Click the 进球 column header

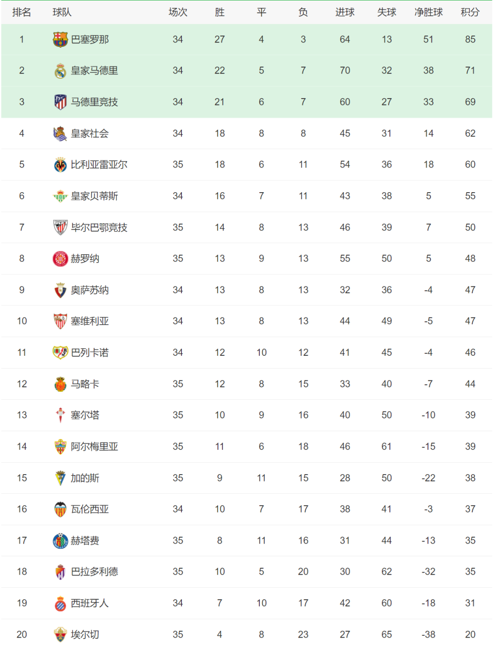345,12
